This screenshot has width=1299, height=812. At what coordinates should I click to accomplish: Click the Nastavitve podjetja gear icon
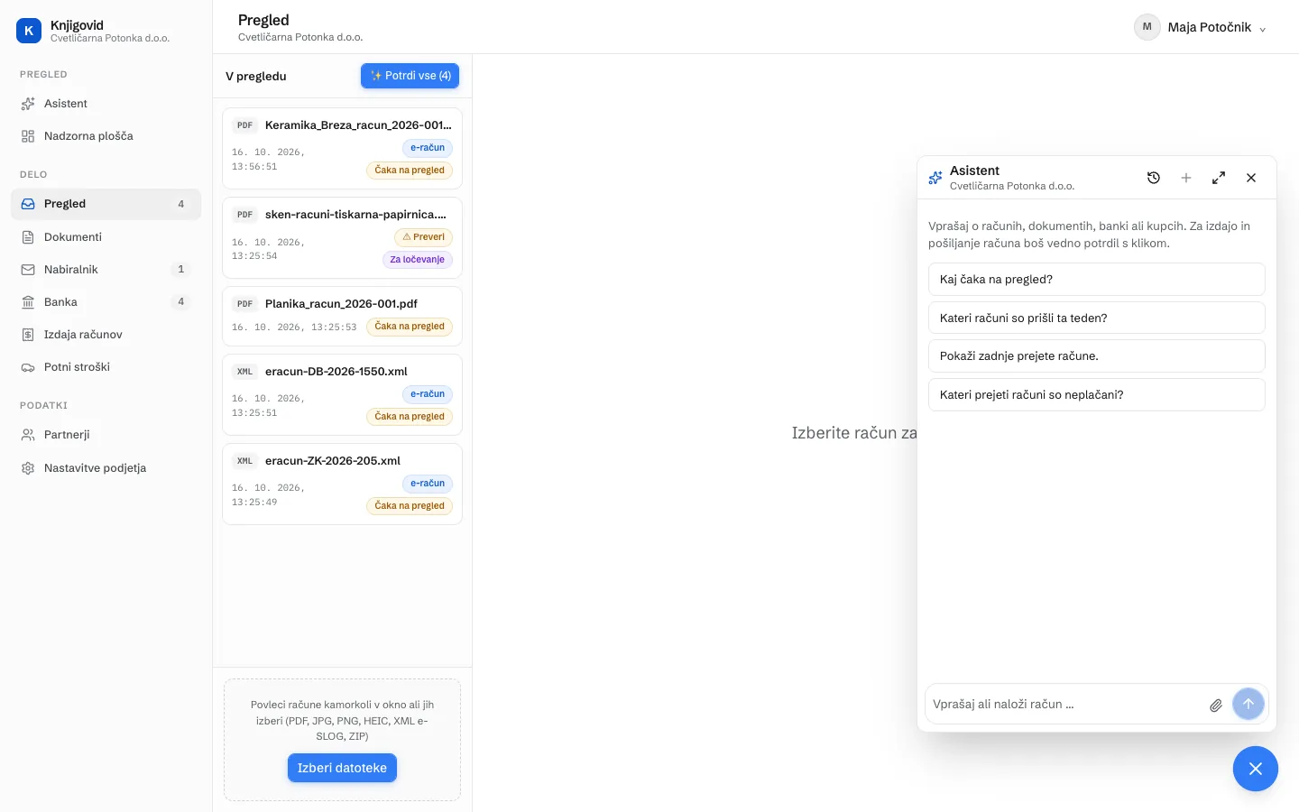[x=28, y=468]
